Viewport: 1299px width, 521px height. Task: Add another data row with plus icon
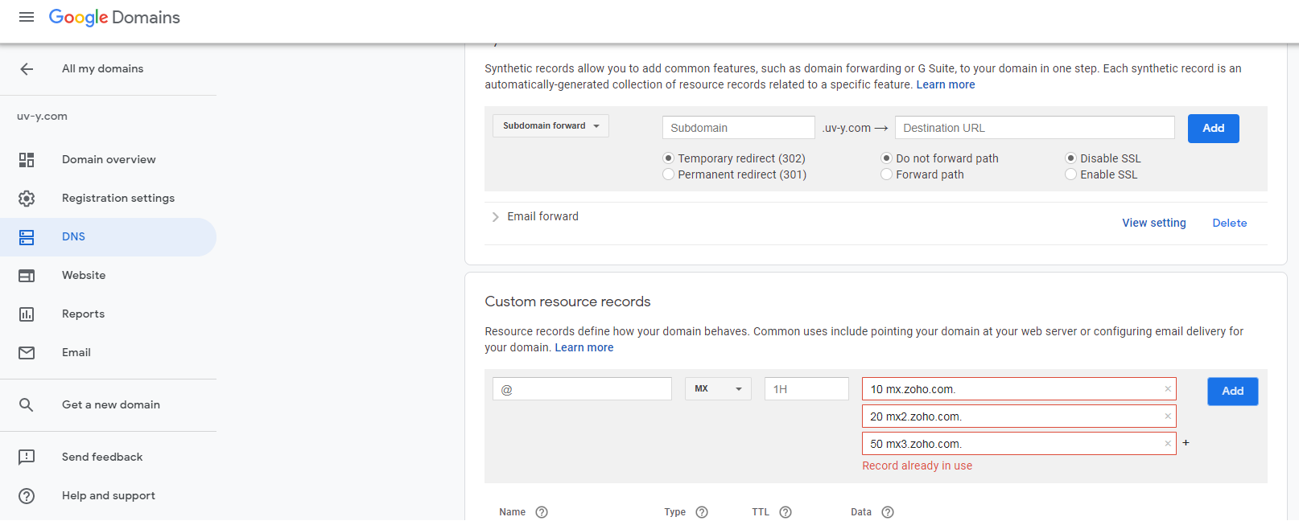click(x=1186, y=443)
